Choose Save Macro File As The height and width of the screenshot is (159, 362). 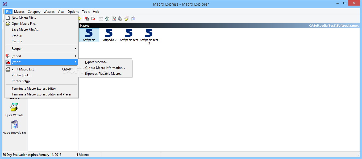41,30
